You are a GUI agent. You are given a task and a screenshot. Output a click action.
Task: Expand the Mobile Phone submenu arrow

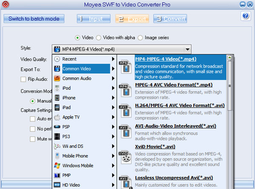113,156
